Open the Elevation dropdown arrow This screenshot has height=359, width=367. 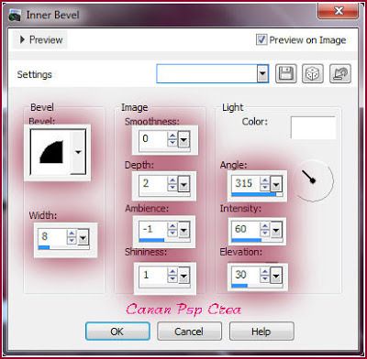[276, 276]
